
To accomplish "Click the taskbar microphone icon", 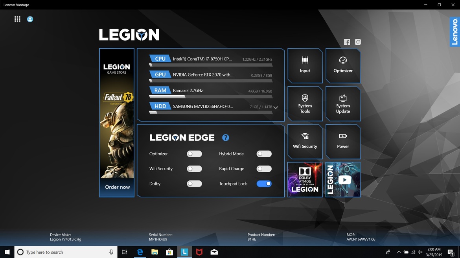I will [x=111, y=252].
